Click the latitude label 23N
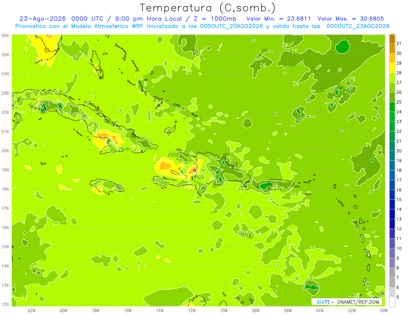 click(x=5, y=93)
